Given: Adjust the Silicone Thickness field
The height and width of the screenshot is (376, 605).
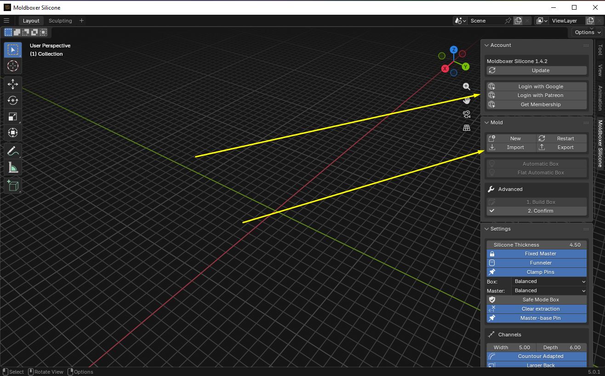Looking at the screenshot, I should tap(537, 245).
